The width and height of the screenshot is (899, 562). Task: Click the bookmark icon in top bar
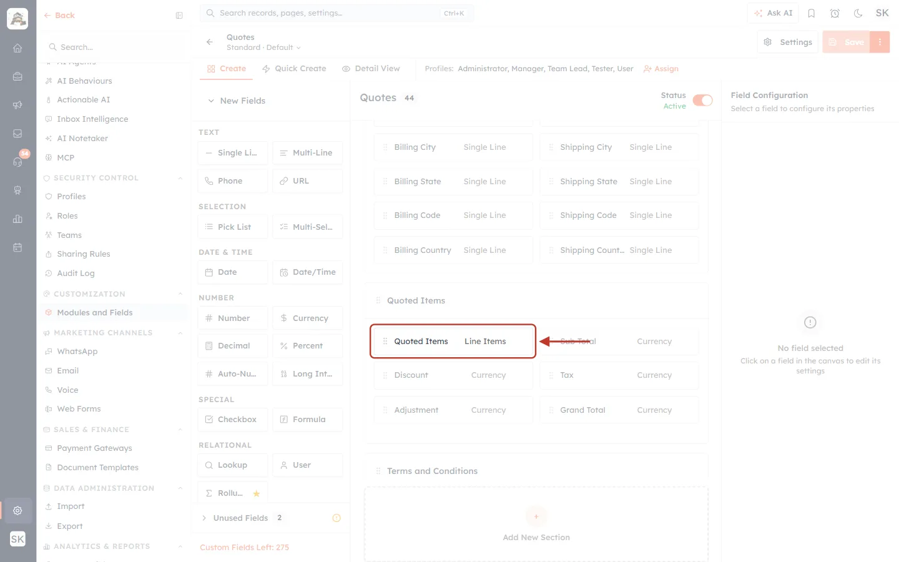tap(812, 13)
